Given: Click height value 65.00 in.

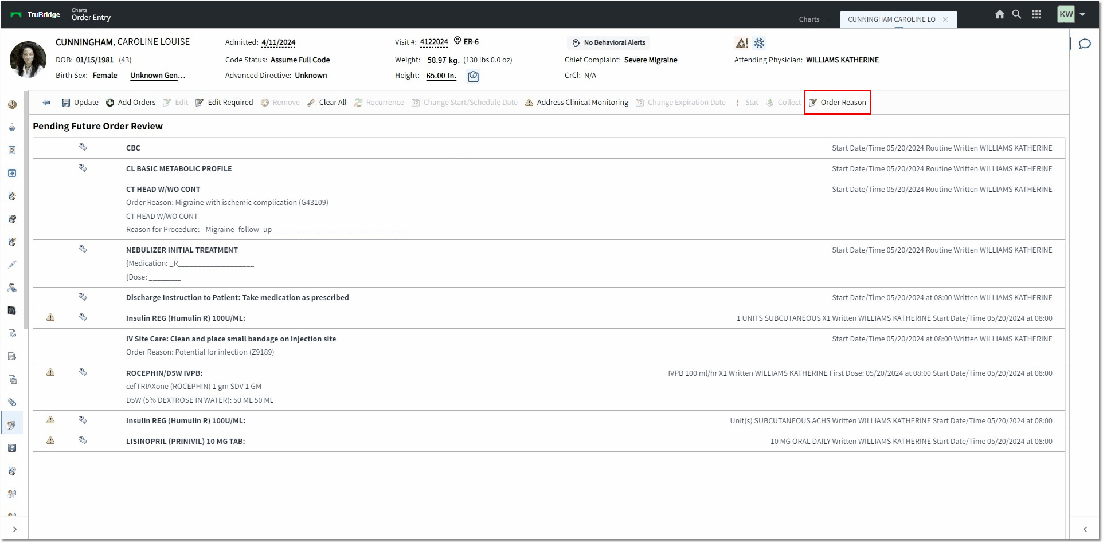Looking at the screenshot, I should [441, 76].
